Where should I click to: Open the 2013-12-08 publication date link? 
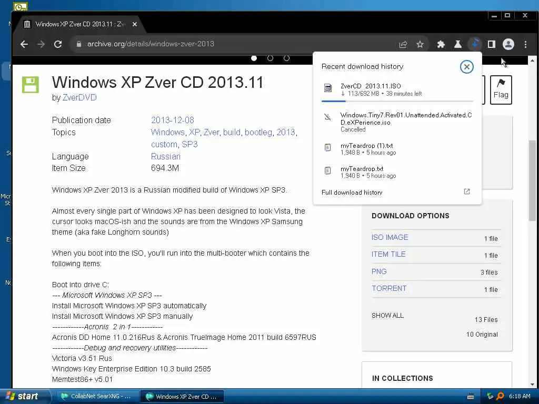point(173,120)
